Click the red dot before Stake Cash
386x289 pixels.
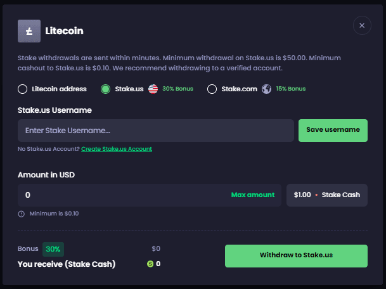316,195
